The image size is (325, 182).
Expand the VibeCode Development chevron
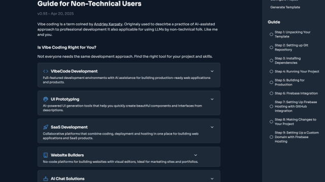coord(212,71)
